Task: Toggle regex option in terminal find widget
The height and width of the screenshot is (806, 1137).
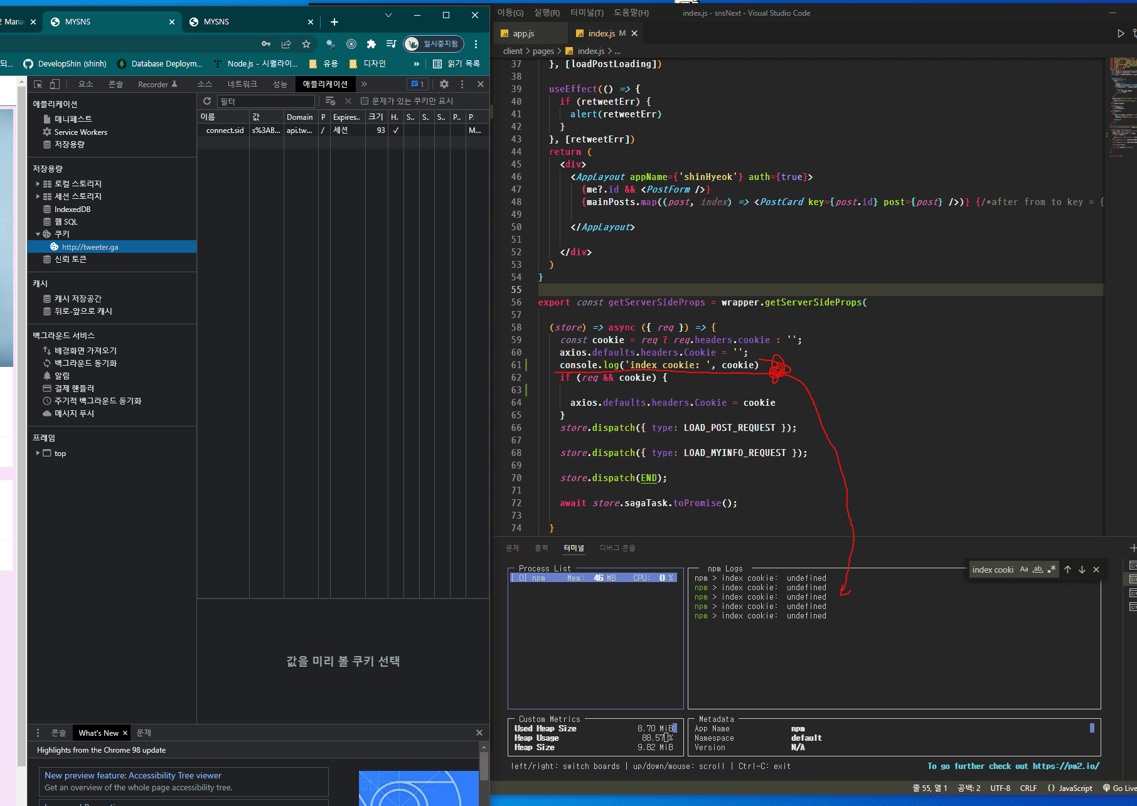Action: 1052,570
